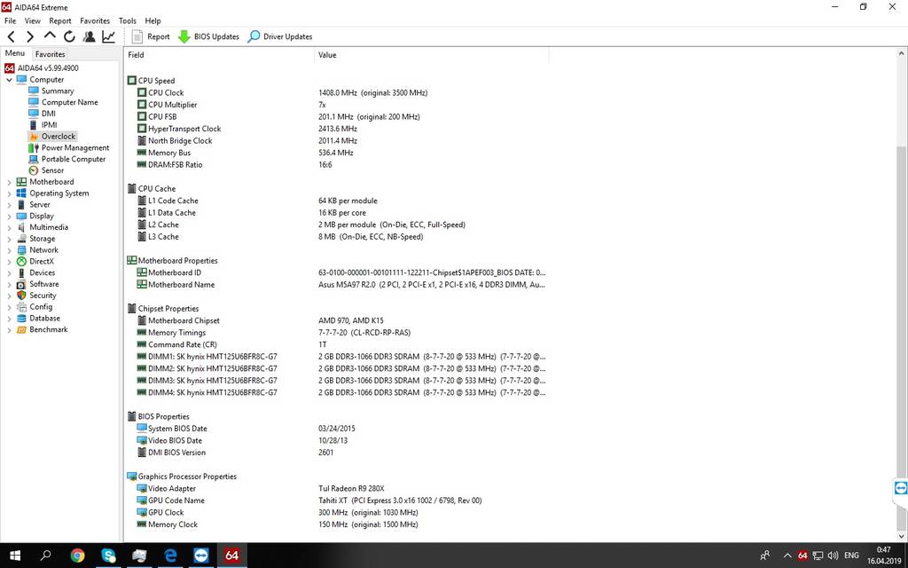This screenshot has width=908, height=568.
Task: Open the Windows Start menu
Action: pyautogui.click(x=15, y=556)
